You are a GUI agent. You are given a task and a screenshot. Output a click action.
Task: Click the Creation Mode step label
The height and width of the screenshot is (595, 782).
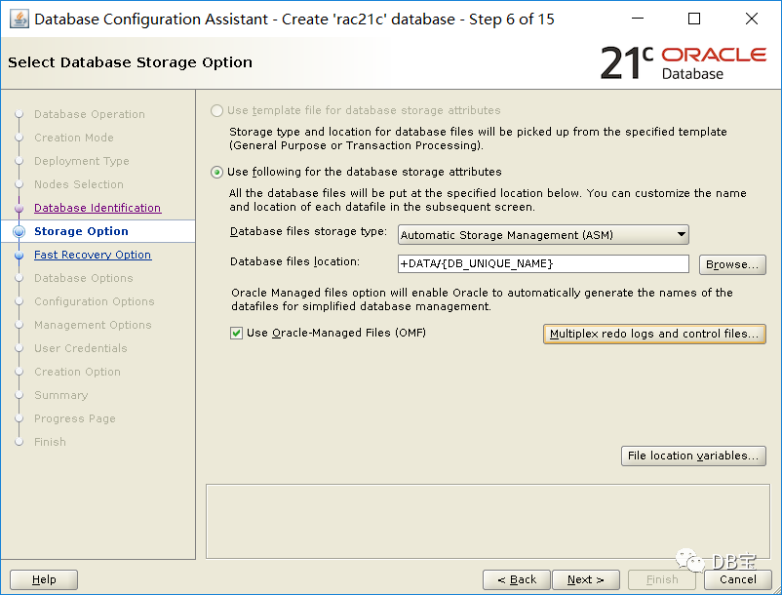coord(74,138)
